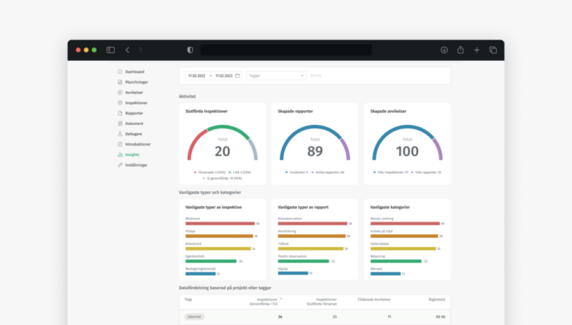Screen dimensions: 572x325
Task: Sort by Inspektioner Genomförda column arrow
Action: 281,298
